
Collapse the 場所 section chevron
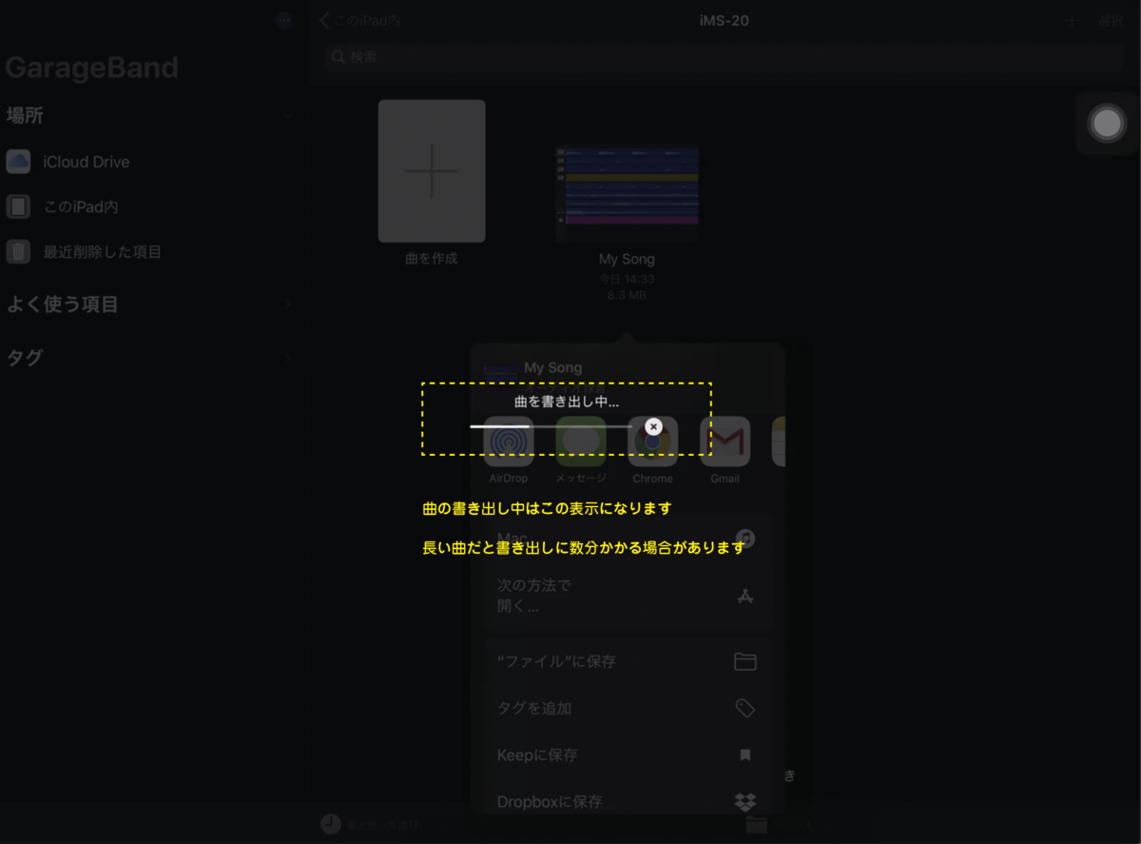288,116
